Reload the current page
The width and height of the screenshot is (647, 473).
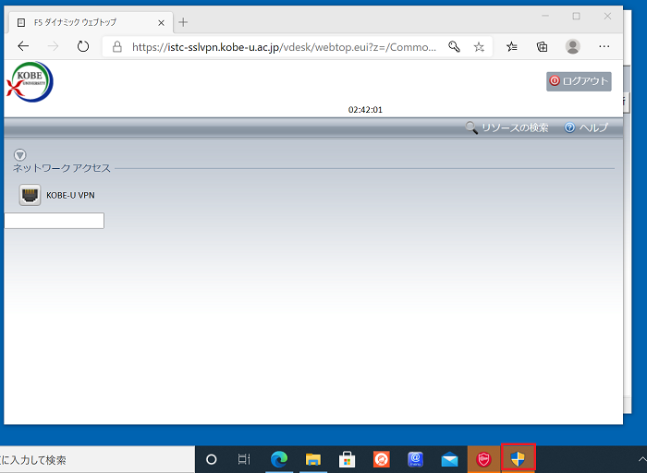83,46
